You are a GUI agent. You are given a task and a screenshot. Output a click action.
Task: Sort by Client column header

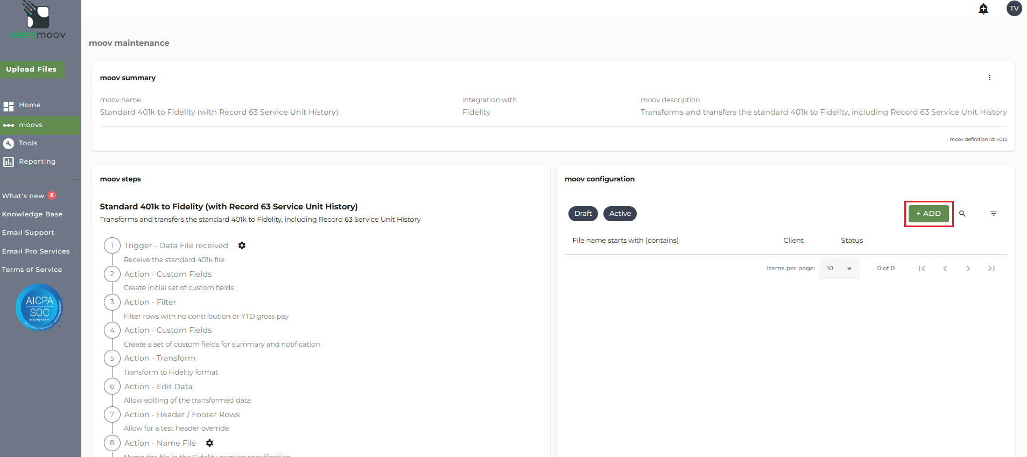tap(793, 241)
